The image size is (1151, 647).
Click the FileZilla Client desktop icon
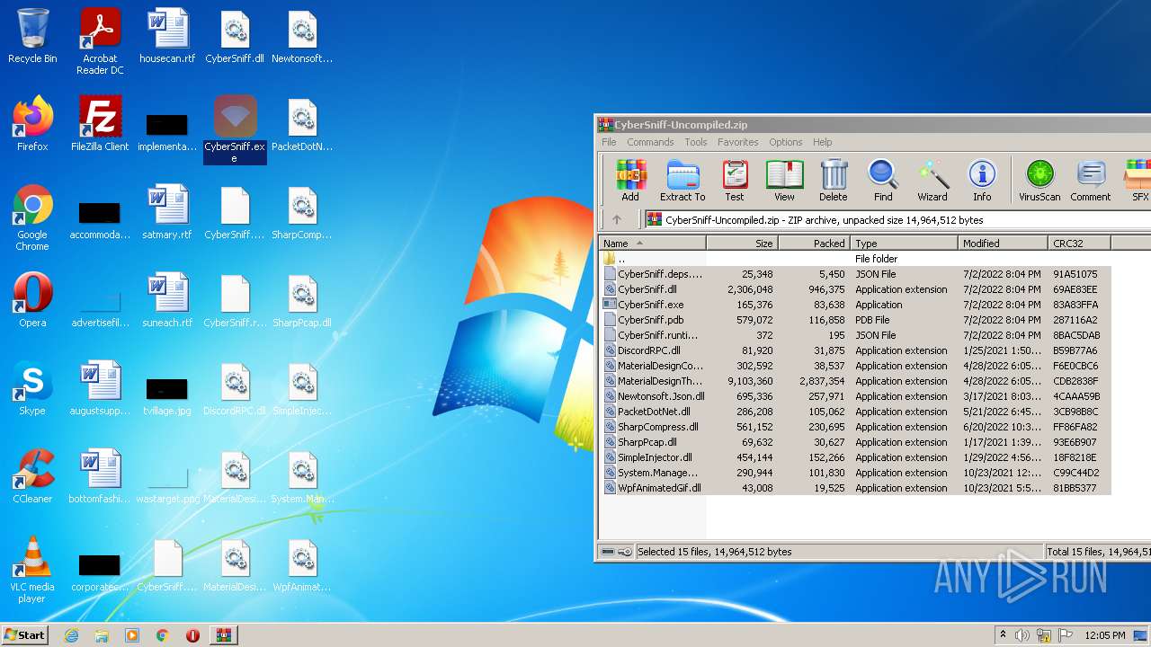[x=100, y=124]
